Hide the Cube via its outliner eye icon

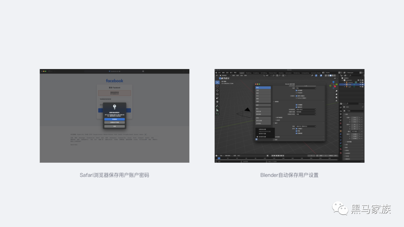pyautogui.click(x=360, y=85)
